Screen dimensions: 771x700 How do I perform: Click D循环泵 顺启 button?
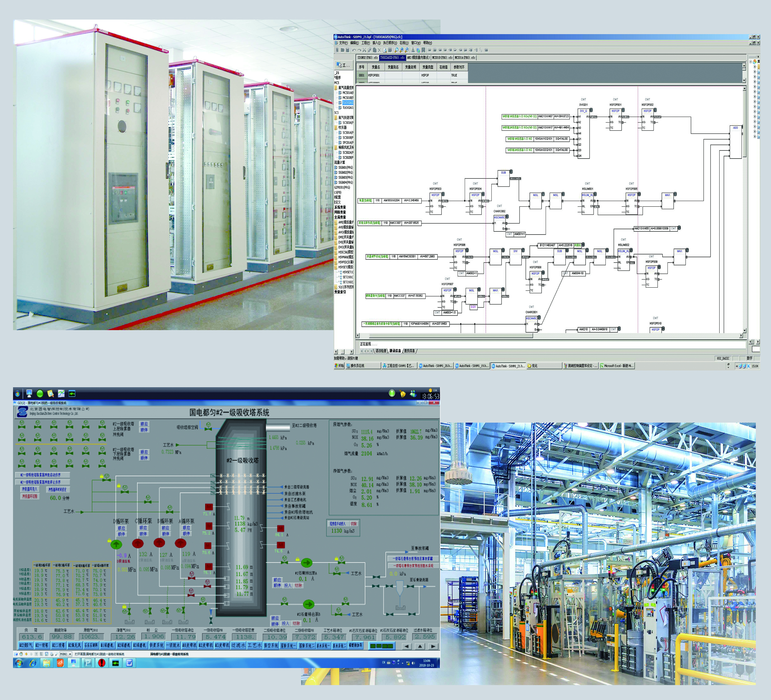point(121,528)
